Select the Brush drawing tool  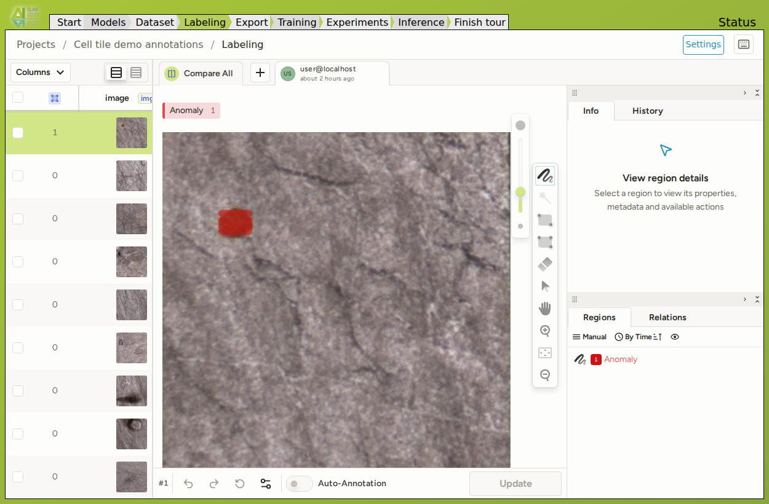point(545,176)
